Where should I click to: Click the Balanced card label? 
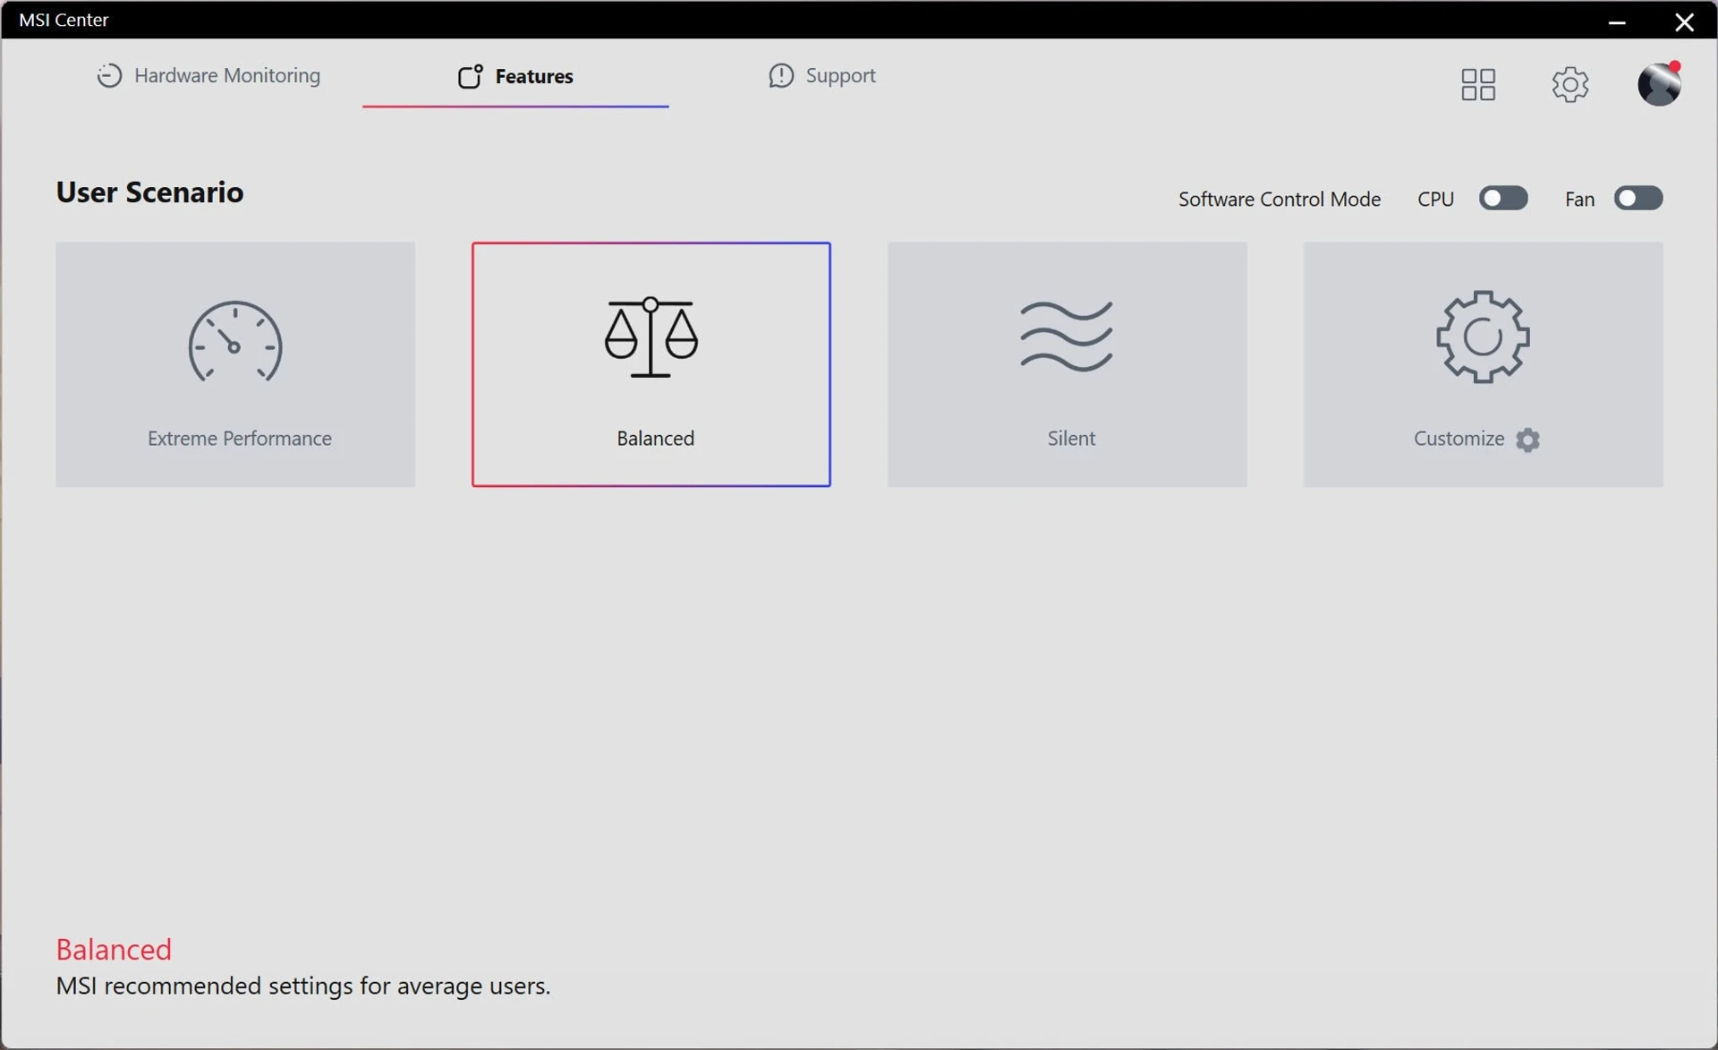coord(655,439)
